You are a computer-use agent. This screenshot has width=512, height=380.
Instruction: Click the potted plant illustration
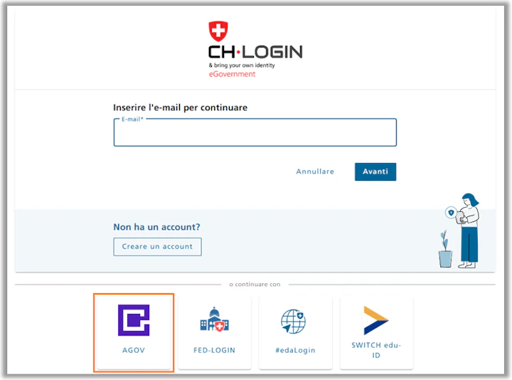(445, 249)
